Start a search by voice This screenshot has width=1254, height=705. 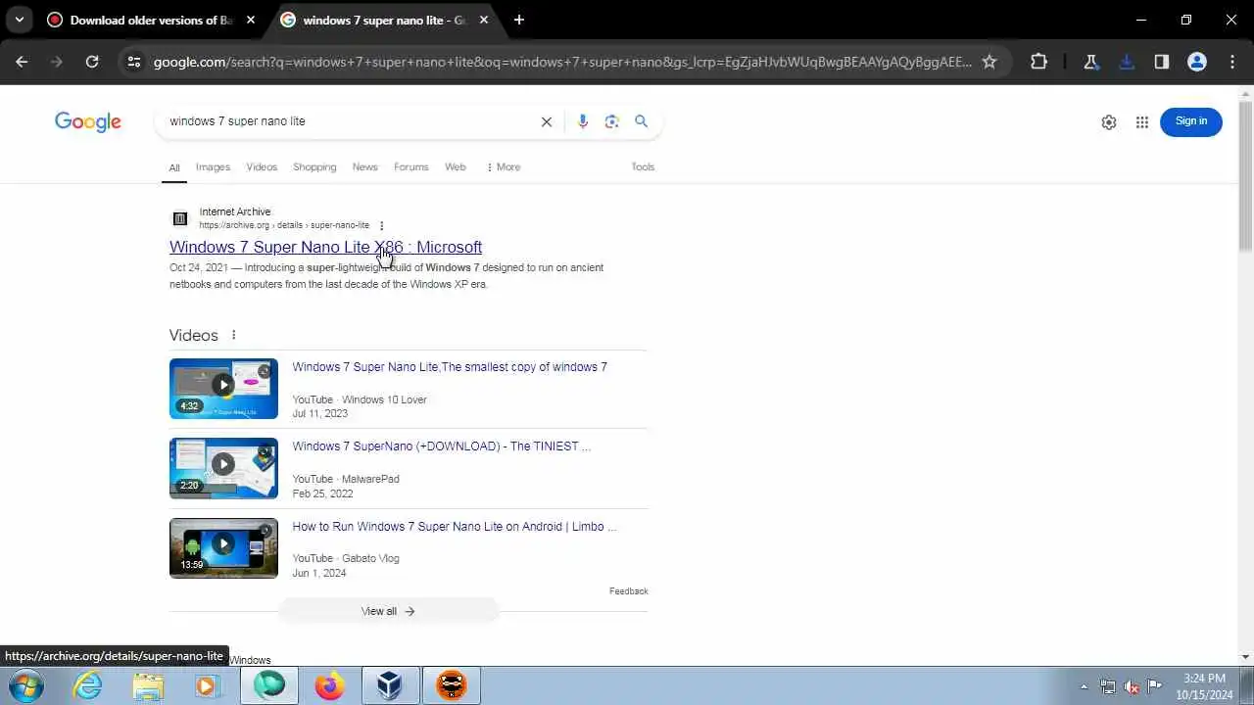coord(583,121)
